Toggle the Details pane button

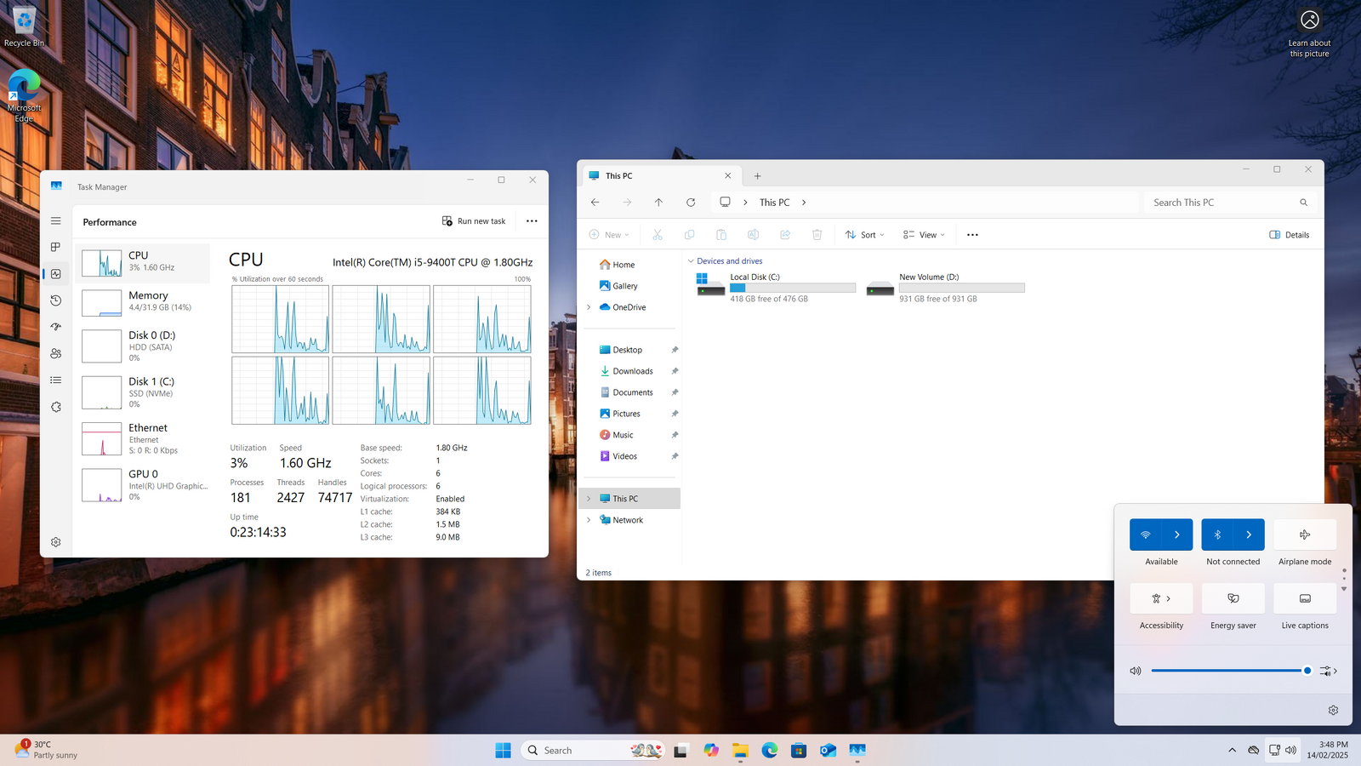click(1289, 235)
